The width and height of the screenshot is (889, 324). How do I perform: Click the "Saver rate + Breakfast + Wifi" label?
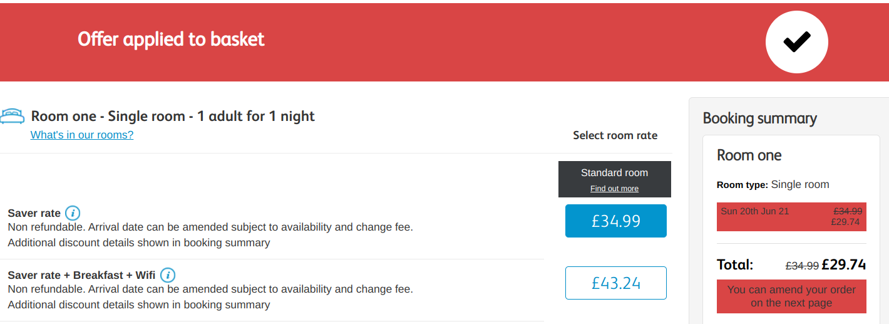pos(81,275)
